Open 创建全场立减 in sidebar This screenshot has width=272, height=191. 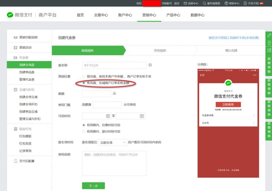coord(28,97)
